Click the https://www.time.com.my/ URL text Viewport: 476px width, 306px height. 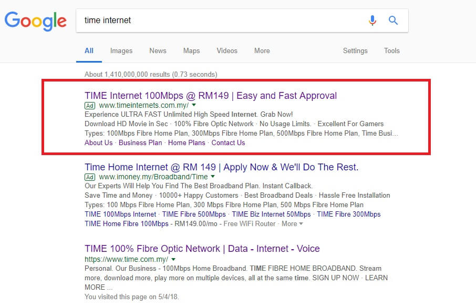tap(126, 259)
